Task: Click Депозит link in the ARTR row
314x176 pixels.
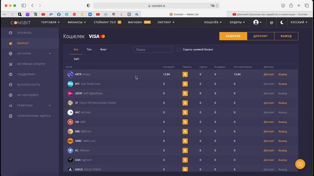Action: tap(269, 74)
